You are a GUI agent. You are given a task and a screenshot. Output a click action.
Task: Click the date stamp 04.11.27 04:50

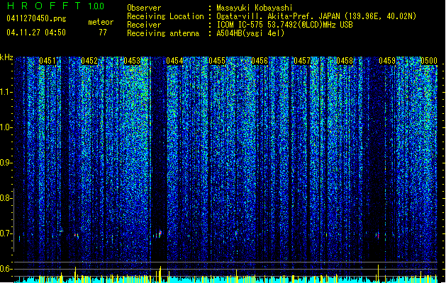[x=36, y=33]
